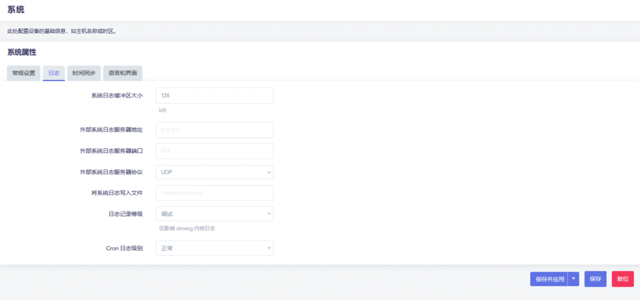The height and width of the screenshot is (300, 640).
Task: Click the red 复位 button
Action: [622, 279]
